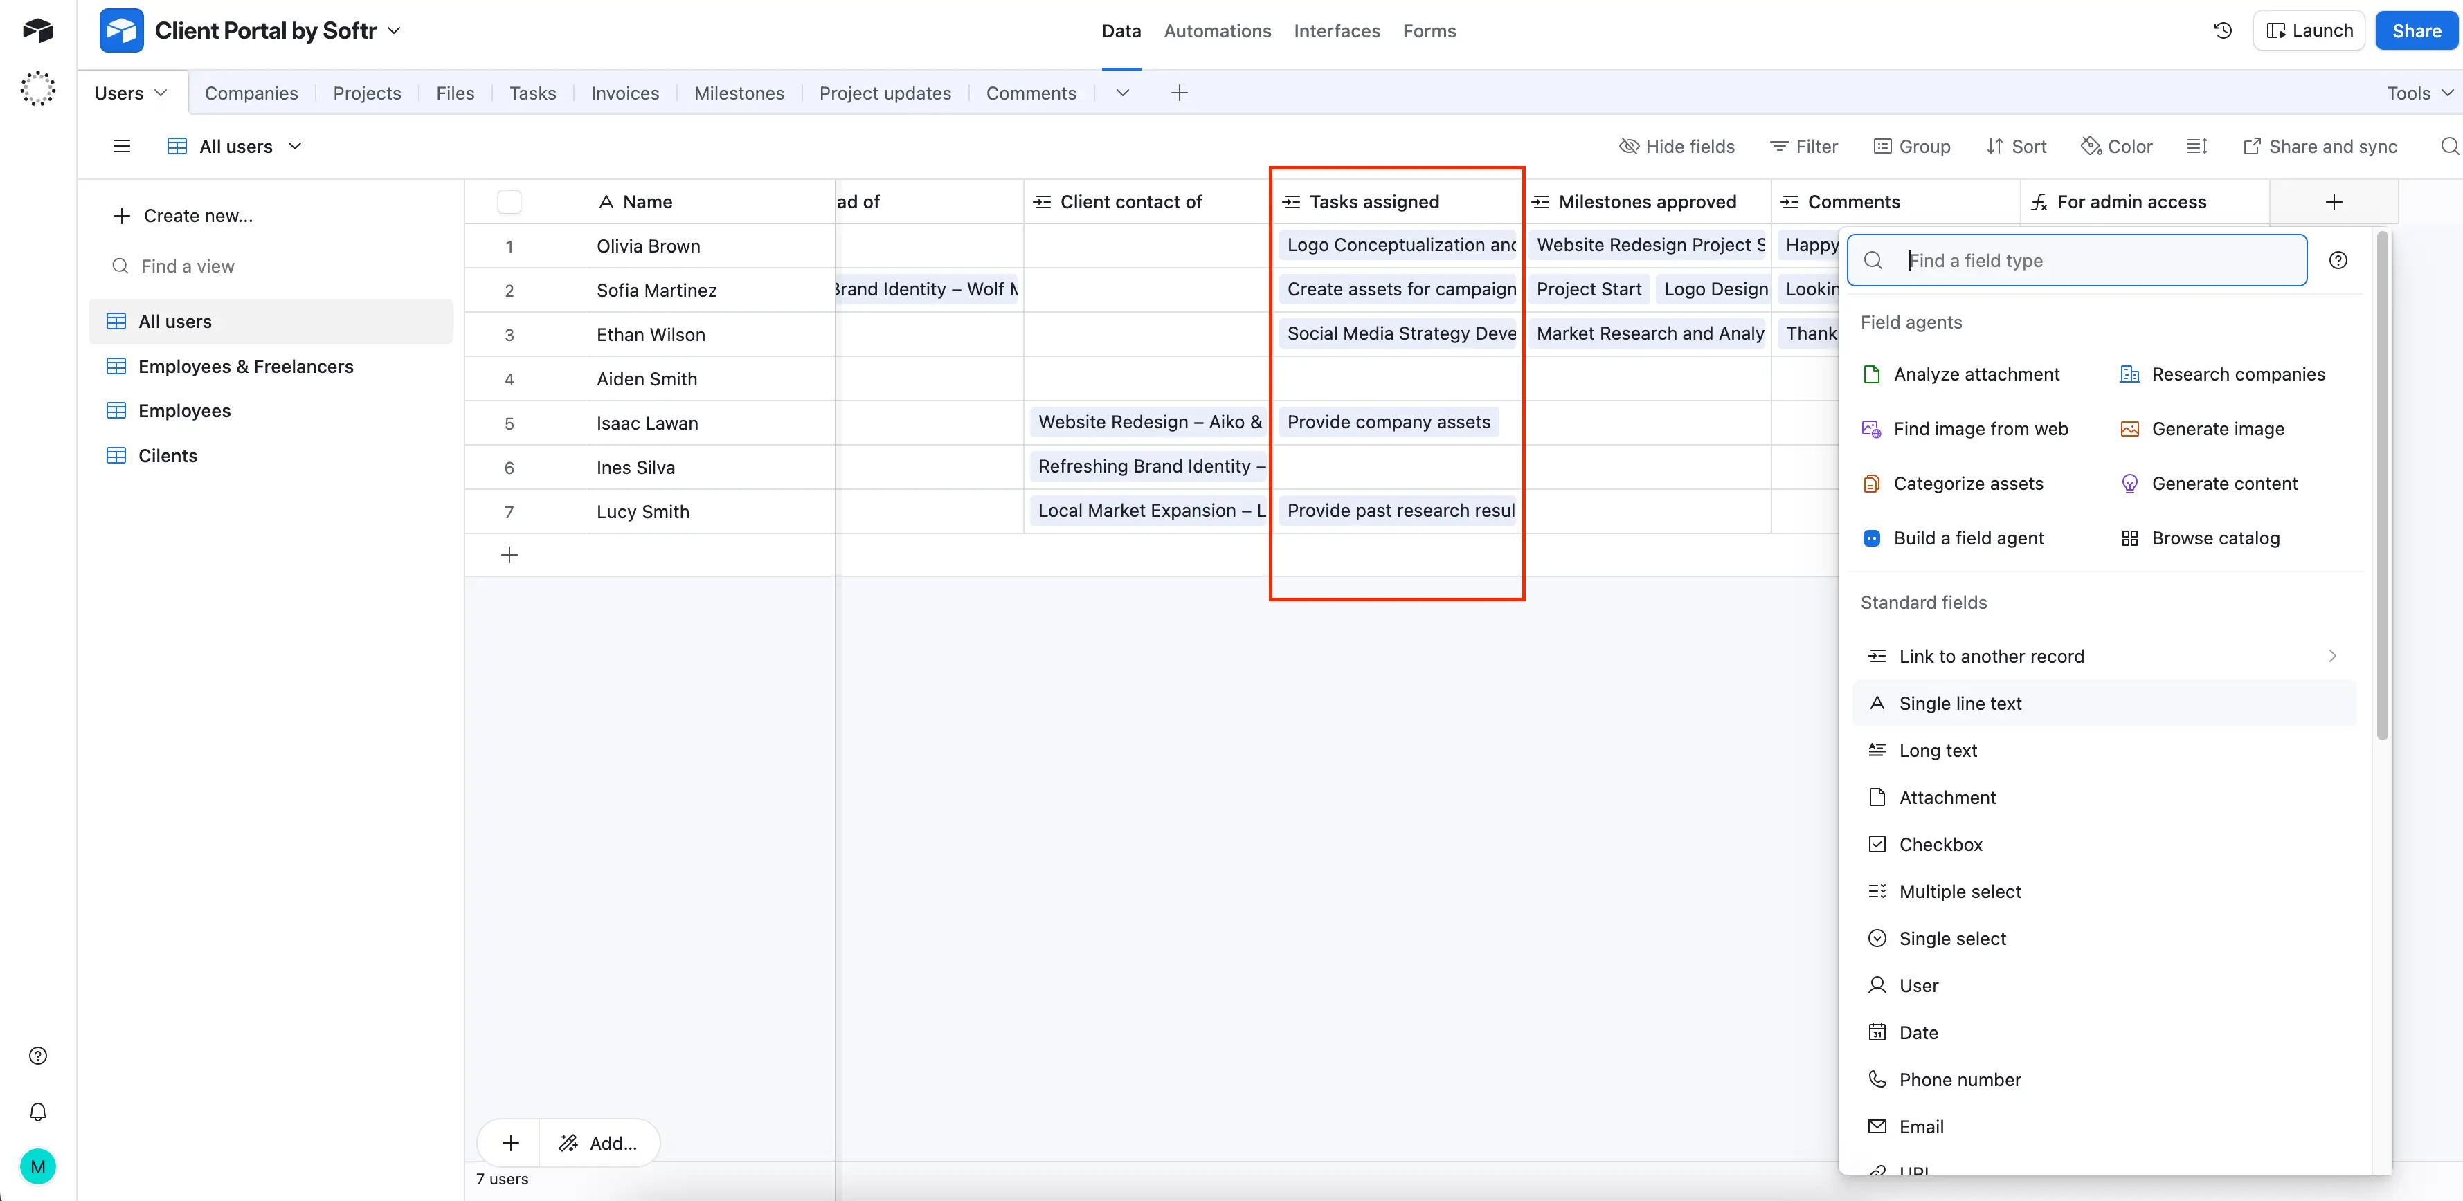Select Generate image field agent

point(2217,429)
